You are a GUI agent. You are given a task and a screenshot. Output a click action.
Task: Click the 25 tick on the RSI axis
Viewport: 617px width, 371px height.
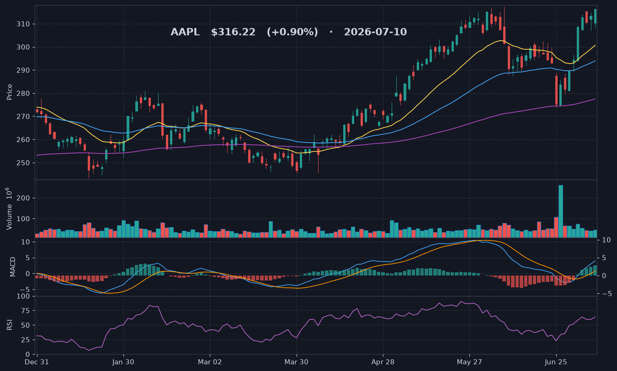26,340
